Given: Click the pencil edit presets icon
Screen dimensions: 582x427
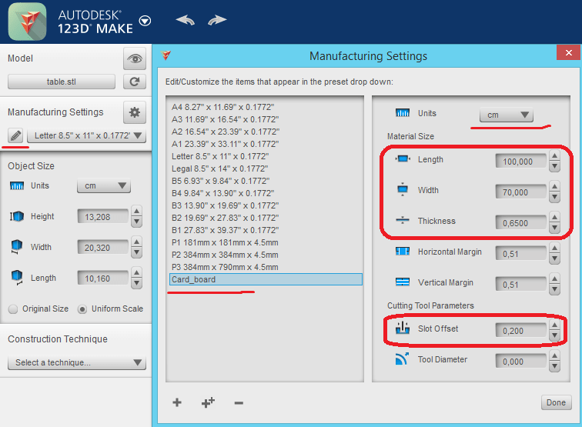Looking at the screenshot, I should pos(15,135).
